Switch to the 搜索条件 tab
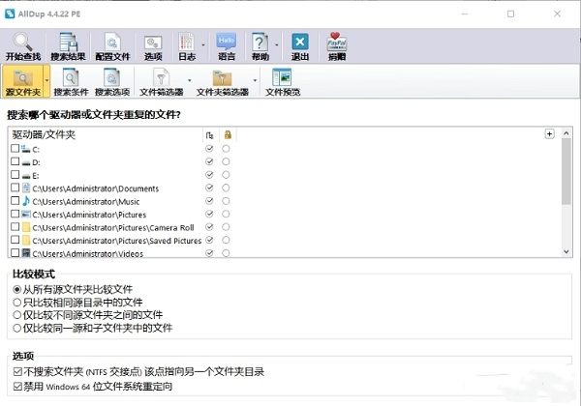The height and width of the screenshot is (406, 581). tap(71, 82)
